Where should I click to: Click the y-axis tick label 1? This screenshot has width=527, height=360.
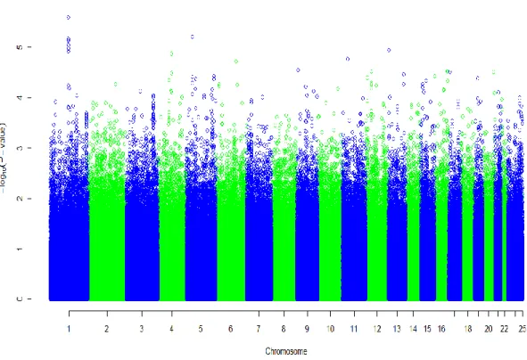point(20,249)
